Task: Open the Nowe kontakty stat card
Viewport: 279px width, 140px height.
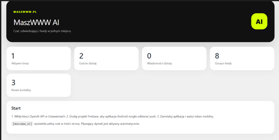Action: point(39,85)
